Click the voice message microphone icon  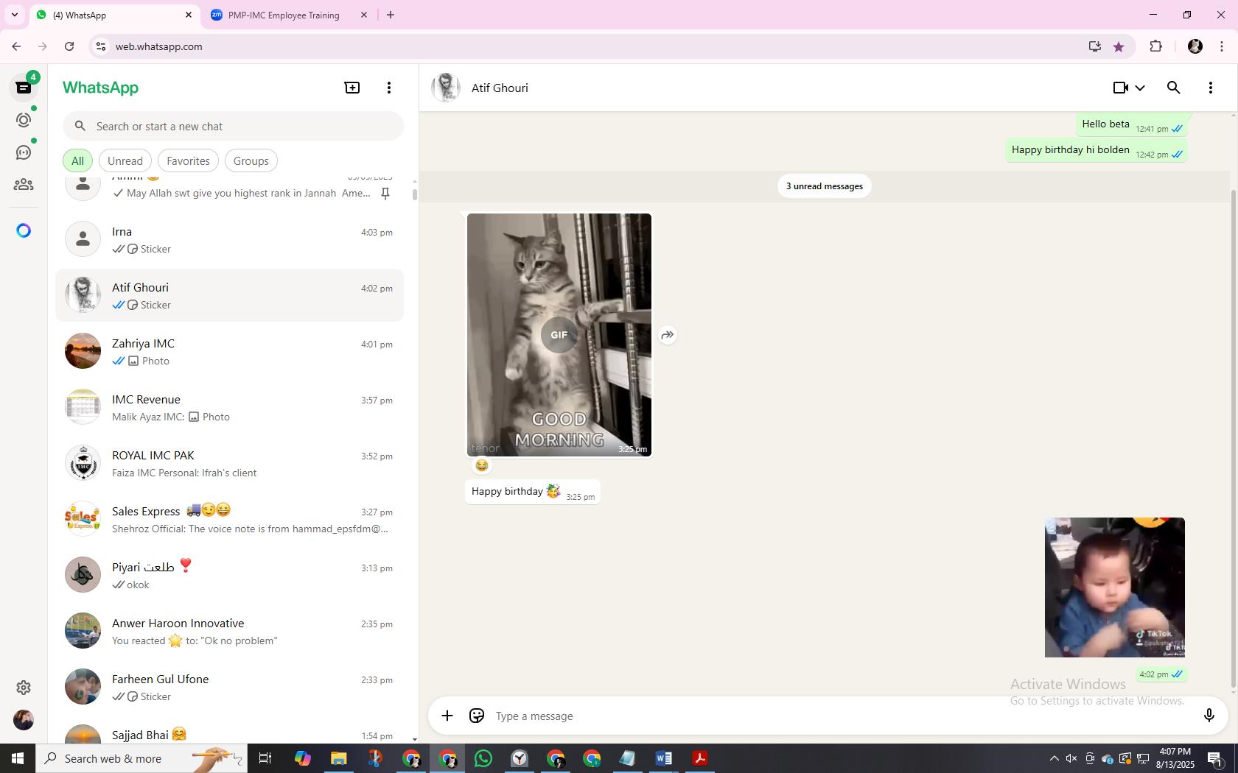click(x=1209, y=716)
